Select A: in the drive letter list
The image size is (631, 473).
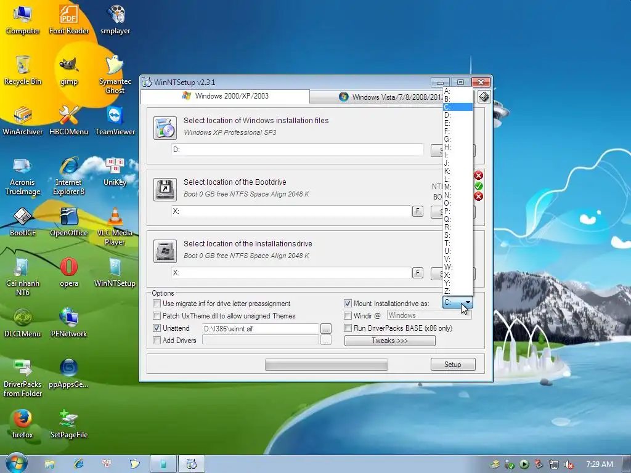458,91
